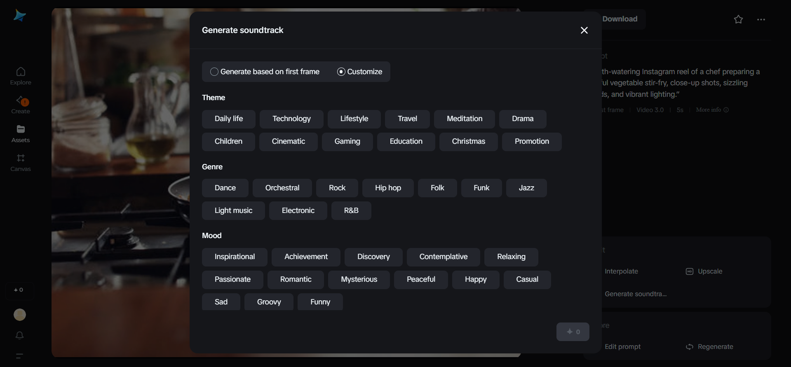Open the three-dots more options menu
Viewport: 791px width, 367px height.
(x=761, y=19)
